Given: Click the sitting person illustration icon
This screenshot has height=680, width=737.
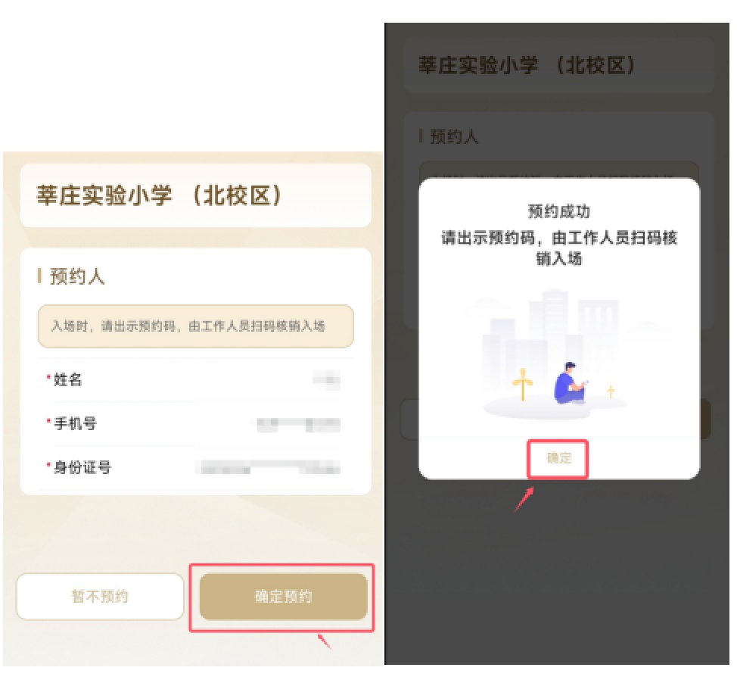Looking at the screenshot, I should point(570,383).
